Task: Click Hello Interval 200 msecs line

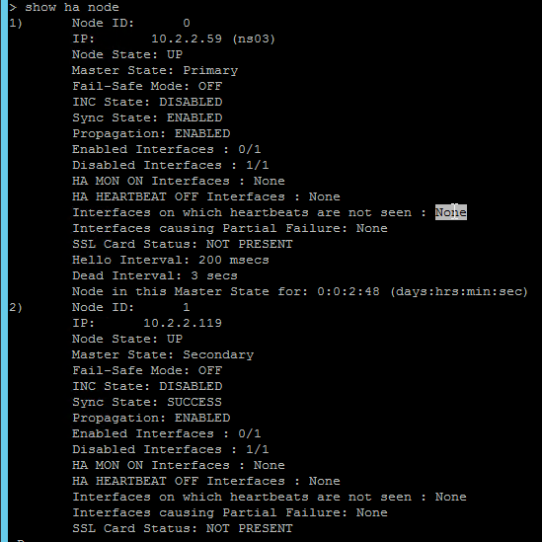Action: point(171,260)
